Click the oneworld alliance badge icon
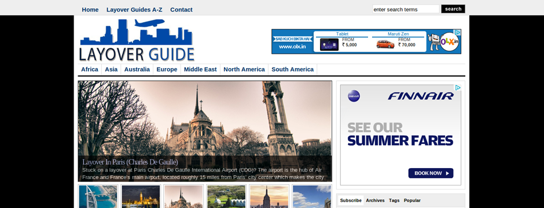544x208 pixels. click(x=354, y=96)
